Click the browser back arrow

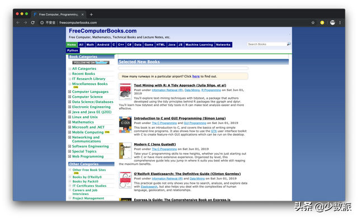point(18,22)
